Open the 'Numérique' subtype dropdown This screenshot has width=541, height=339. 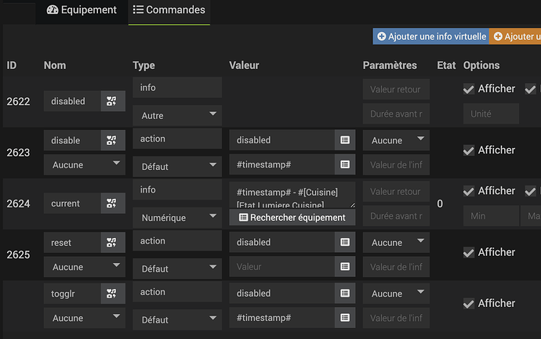(x=177, y=217)
